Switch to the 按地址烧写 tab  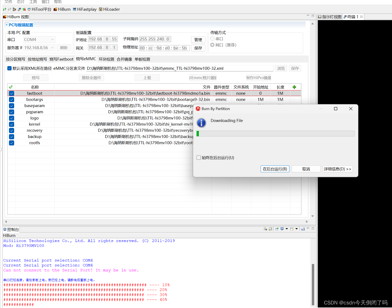(37, 59)
